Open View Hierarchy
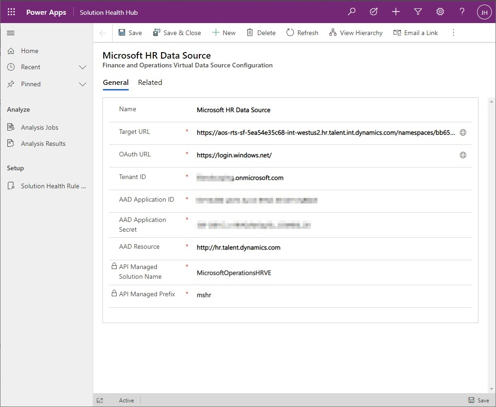The height and width of the screenshot is (407, 496). click(x=356, y=33)
